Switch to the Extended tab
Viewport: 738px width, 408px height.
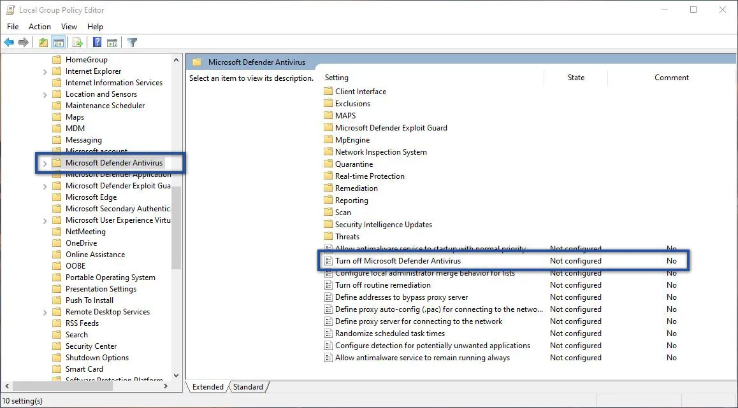pyautogui.click(x=207, y=386)
